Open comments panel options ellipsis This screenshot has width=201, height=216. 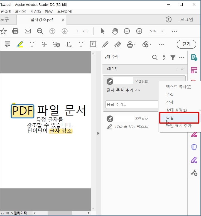click(182, 58)
